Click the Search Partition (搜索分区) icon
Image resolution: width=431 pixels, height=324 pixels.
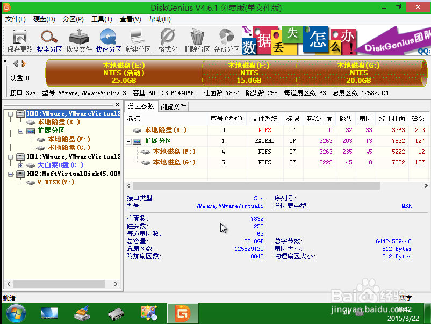click(x=49, y=41)
